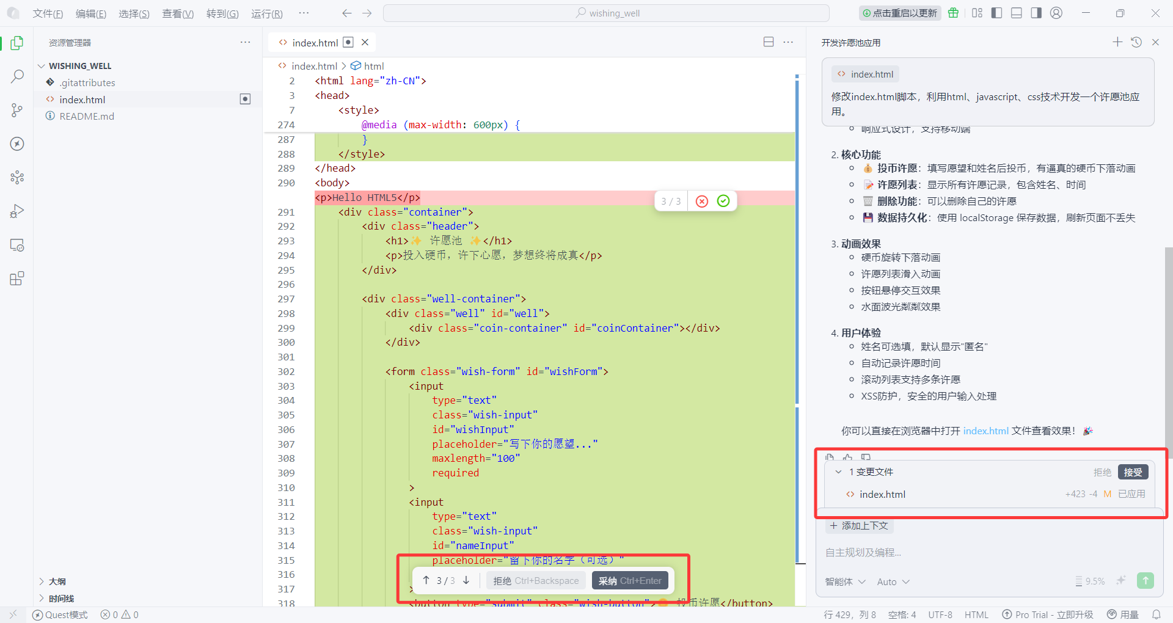Image resolution: width=1173 pixels, height=623 pixels.
Task: Navigate forward with the right arrow
Action: pos(367,13)
